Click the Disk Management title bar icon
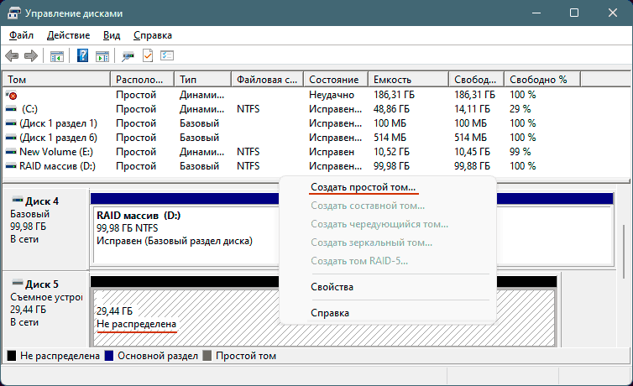The height and width of the screenshot is (386, 633). tap(13, 13)
